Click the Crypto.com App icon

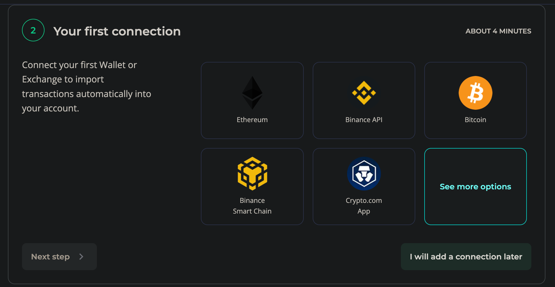tap(364, 174)
